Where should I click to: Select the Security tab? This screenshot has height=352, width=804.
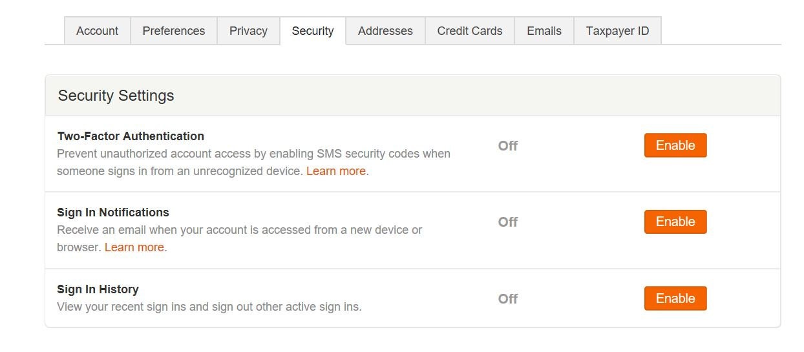click(313, 31)
